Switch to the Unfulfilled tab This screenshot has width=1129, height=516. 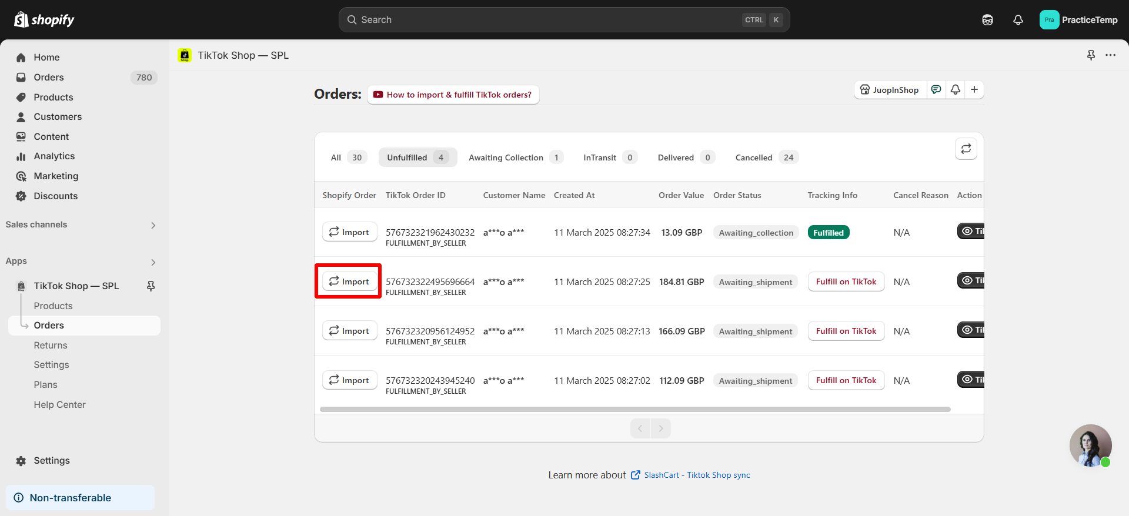[418, 158]
